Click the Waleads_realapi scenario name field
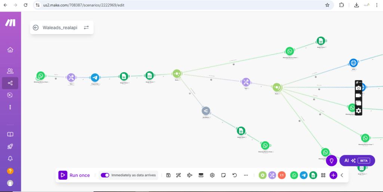 tap(60, 28)
